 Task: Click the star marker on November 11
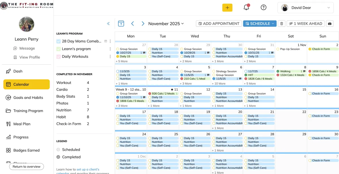coord(172,90)
